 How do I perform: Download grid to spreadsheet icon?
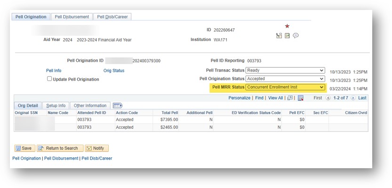pyautogui.click(x=301, y=98)
